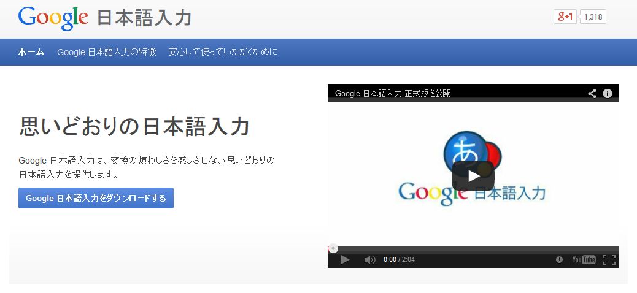Viewport: 637px width, 293px height.
Task: Click the large center play button
Action: [473, 176]
